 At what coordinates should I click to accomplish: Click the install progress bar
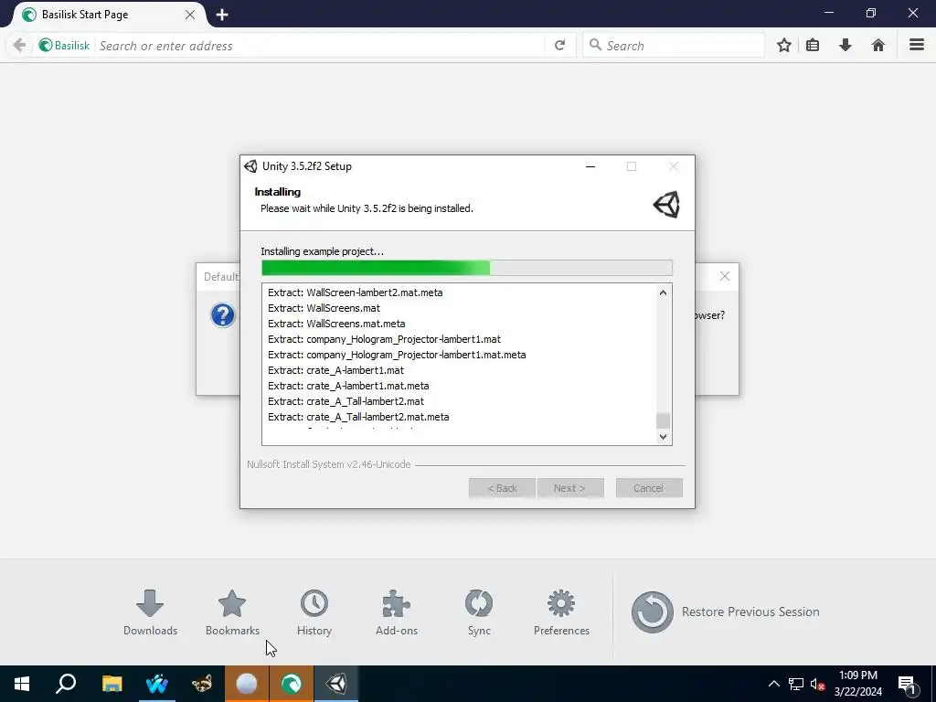[467, 268]
